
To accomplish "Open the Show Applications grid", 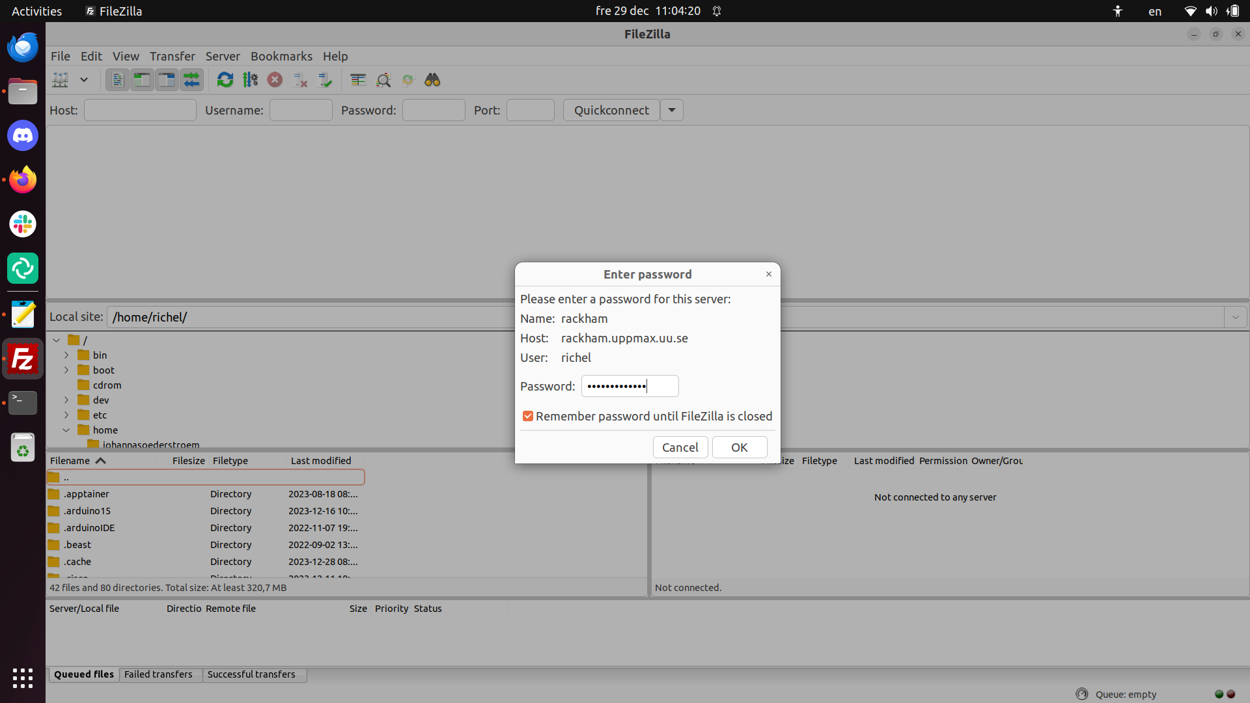I will [23, 678].
